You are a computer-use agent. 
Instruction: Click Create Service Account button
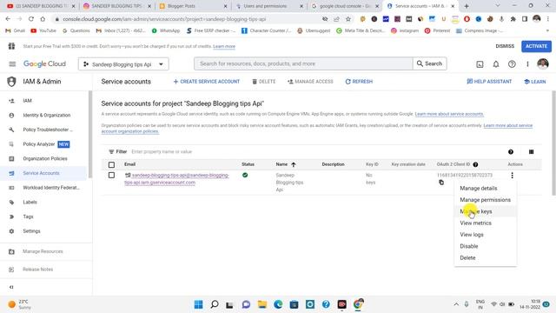click(x=207, y=82)
